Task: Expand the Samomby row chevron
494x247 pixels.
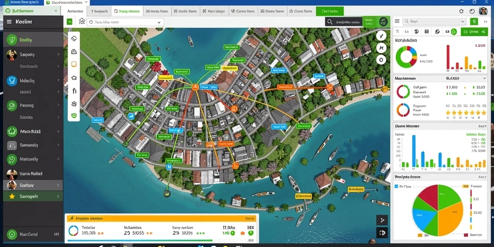Action: pyautogui.click(x=58, y=145)
